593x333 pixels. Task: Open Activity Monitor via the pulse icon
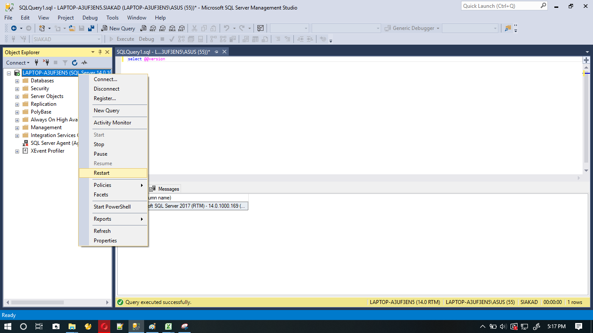(x=85, y=62)
